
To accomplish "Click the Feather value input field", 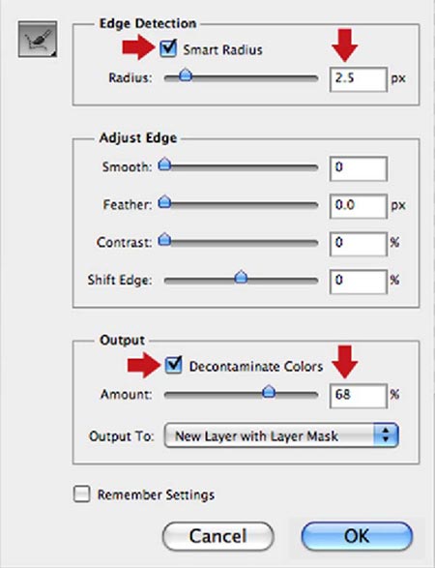I will pos(359,206).
